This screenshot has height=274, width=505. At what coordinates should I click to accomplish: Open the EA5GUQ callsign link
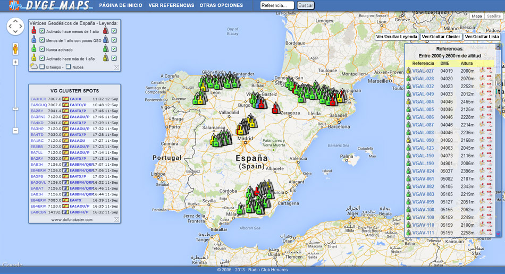point(38,105)
